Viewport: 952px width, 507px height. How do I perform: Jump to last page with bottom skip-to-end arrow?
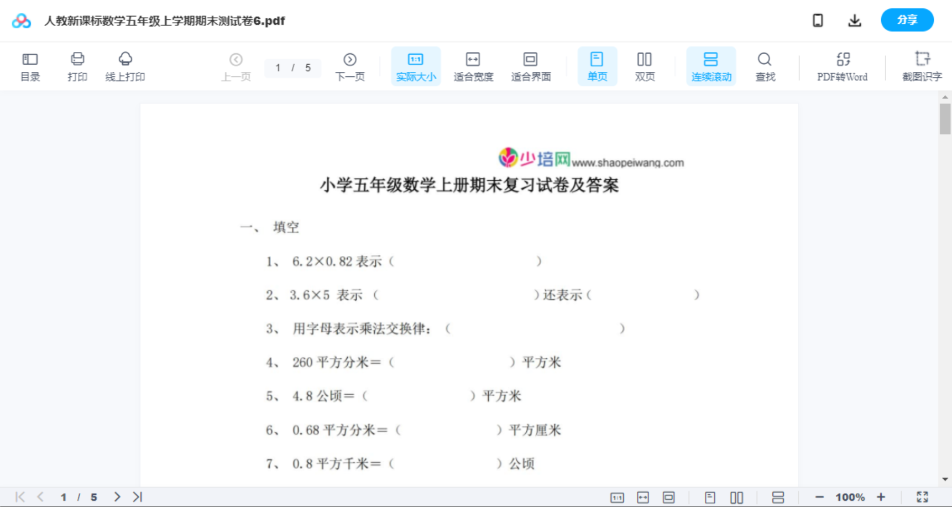tap(137, 496)
